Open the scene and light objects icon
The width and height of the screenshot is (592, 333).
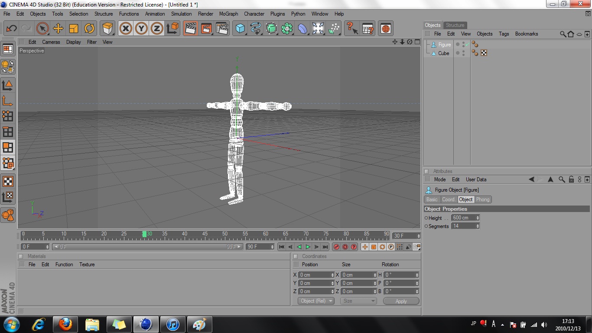pos(318,29)
